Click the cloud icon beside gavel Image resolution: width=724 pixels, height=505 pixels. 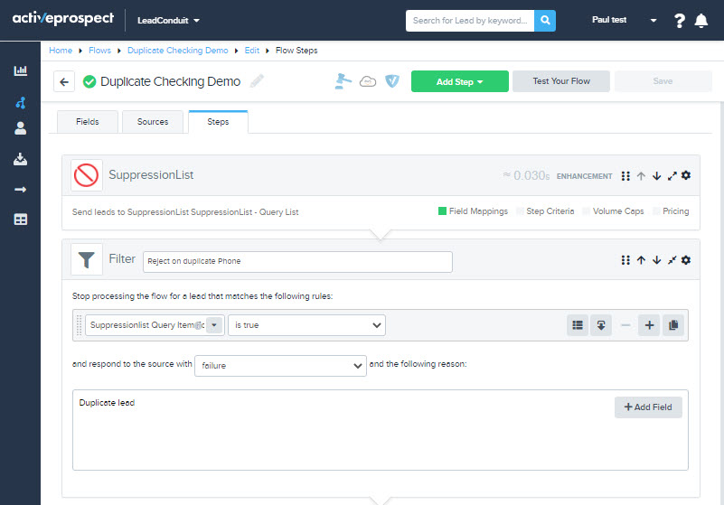[368, 81]
